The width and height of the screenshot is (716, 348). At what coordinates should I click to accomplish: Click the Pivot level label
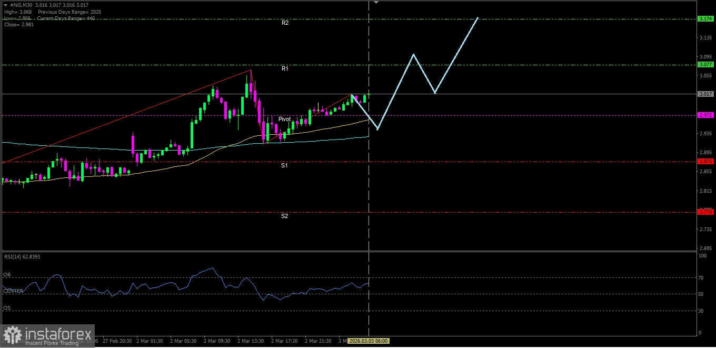285,120
